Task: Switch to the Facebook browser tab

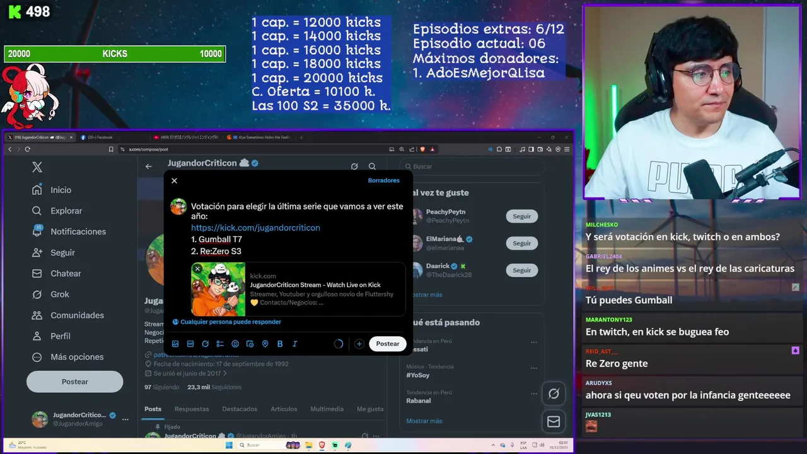Action: coord(112,137)
